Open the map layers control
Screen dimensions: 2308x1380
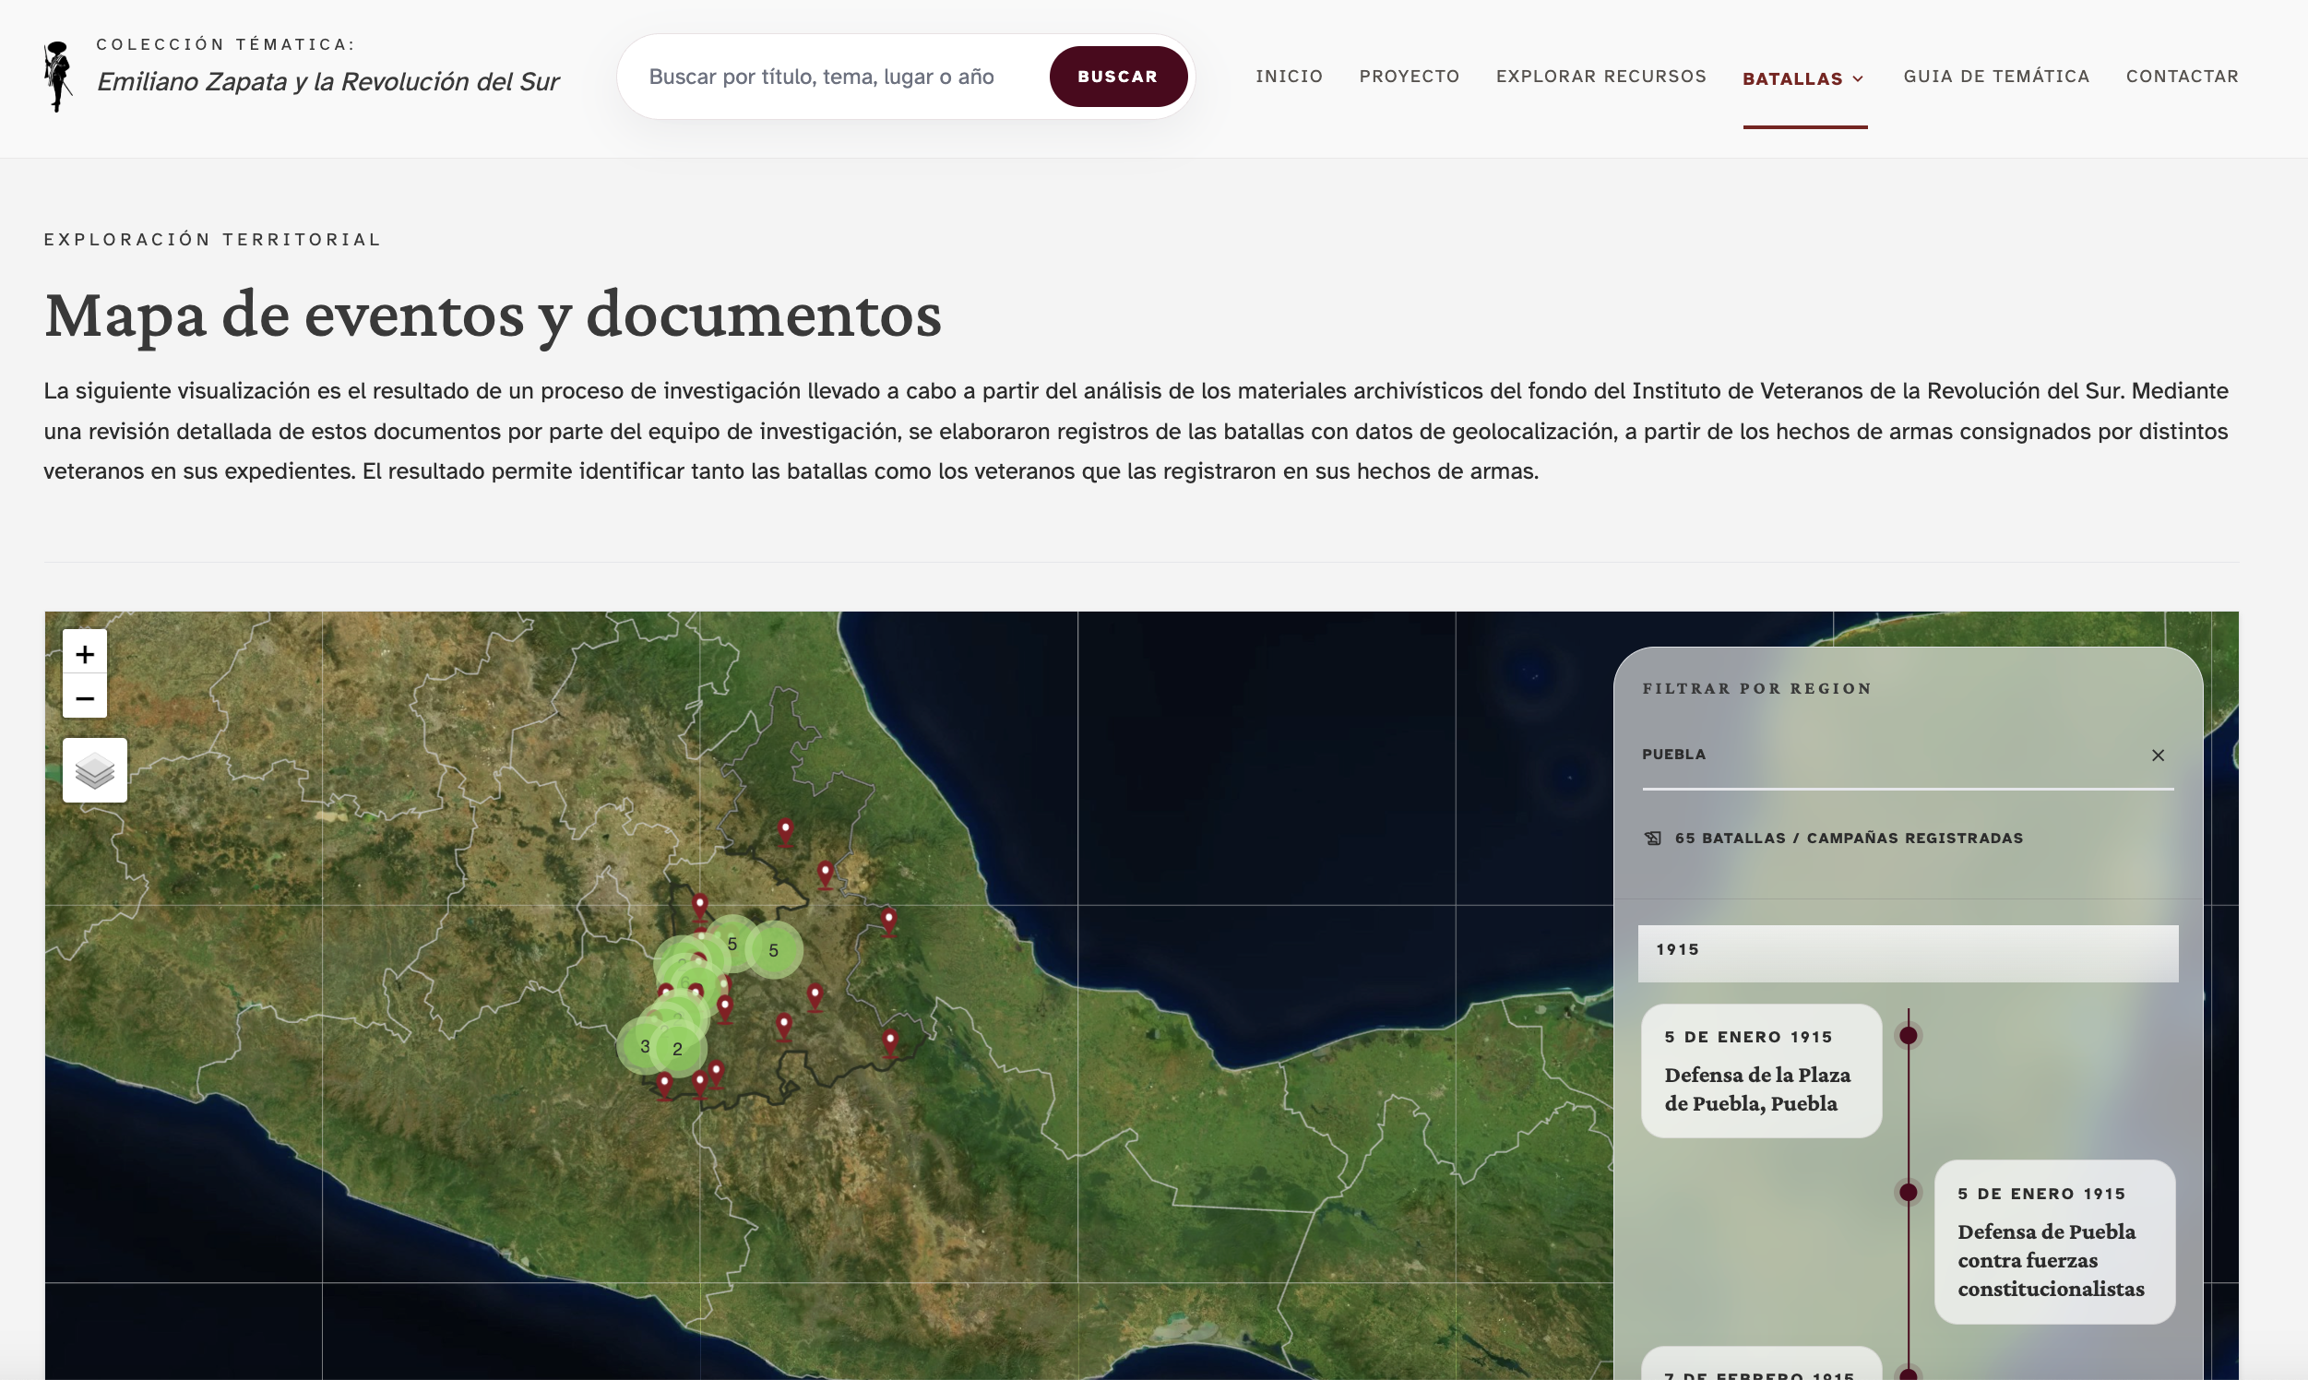pyautogui.click(x=95, y=770)
